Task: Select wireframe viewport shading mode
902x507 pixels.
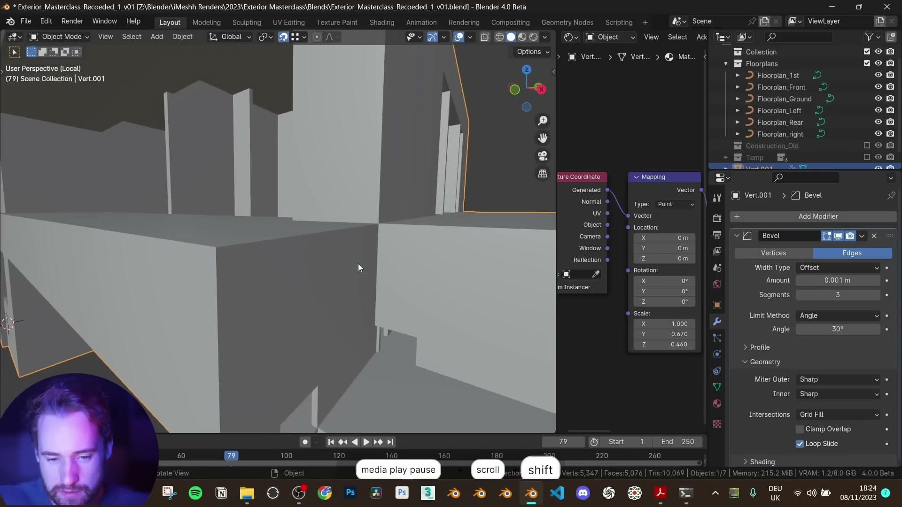Action: click(x=499, y=37)
